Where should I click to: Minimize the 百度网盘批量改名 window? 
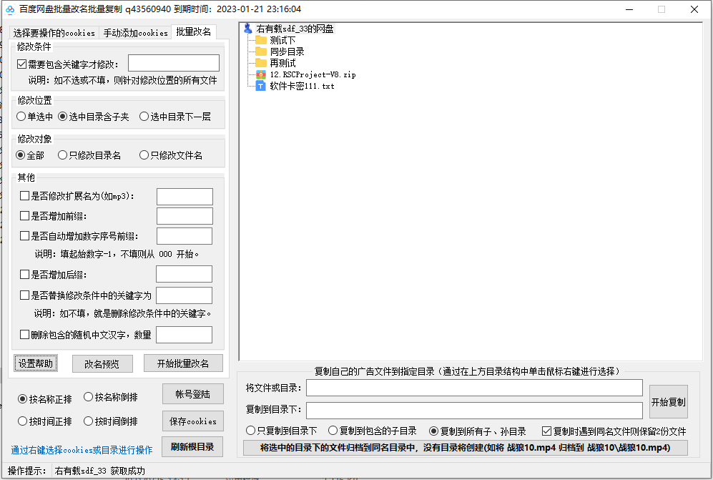click(x=629, y=9)
